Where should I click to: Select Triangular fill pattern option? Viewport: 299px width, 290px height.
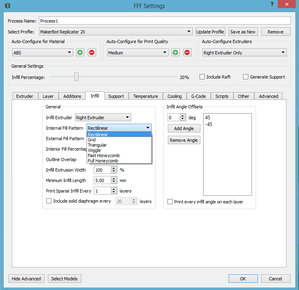tap(119, 145)
